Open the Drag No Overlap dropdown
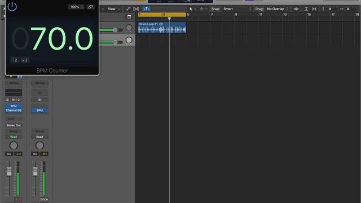Screen dimensions: 361x203 point(278,9)
